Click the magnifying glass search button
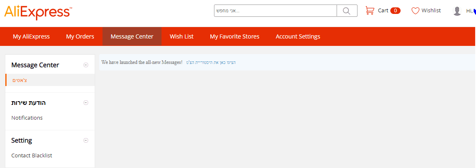The width and height of the screenshot is (476, 168). [347, 11]
